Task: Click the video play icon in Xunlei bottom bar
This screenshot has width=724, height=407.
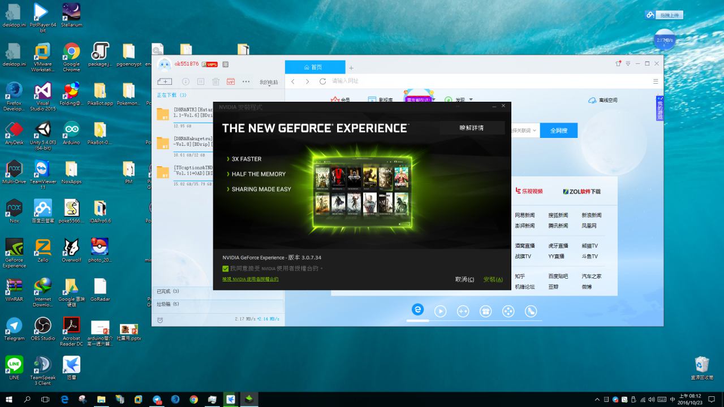Action: point(440,311)
